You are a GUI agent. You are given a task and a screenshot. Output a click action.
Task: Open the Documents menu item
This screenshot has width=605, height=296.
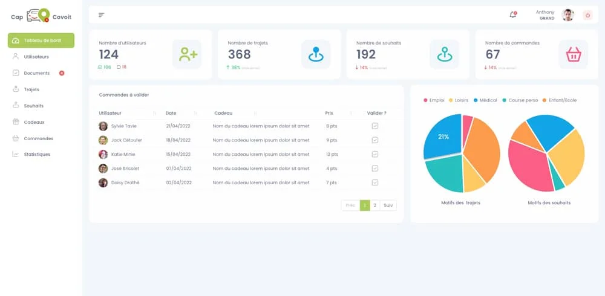click(x=37, y=73)
